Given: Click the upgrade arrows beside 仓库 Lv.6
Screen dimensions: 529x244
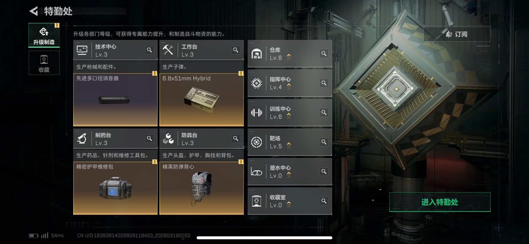Looking at the screenshot, I should (289, 57).
